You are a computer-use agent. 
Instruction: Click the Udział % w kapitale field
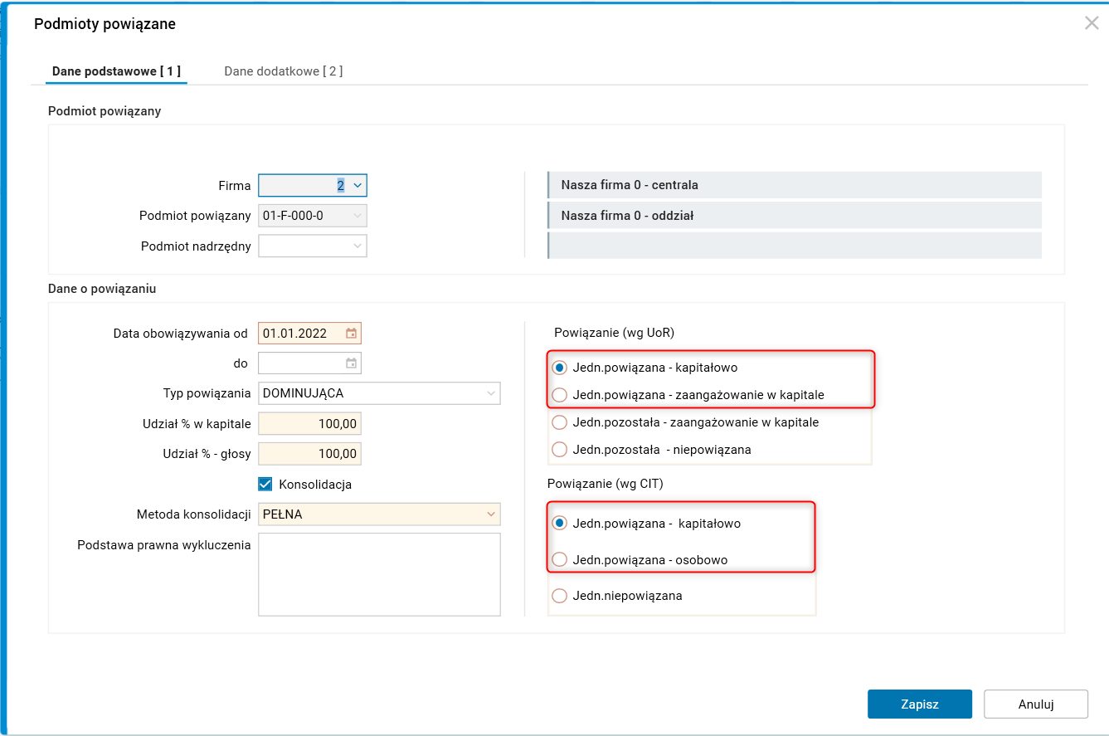(310, 424)
